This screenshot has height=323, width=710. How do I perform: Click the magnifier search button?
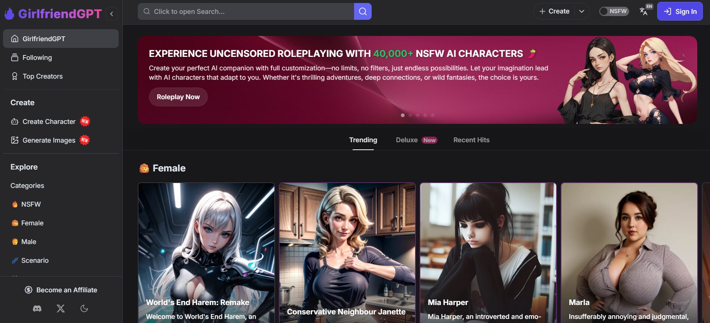tap(362, 12)
